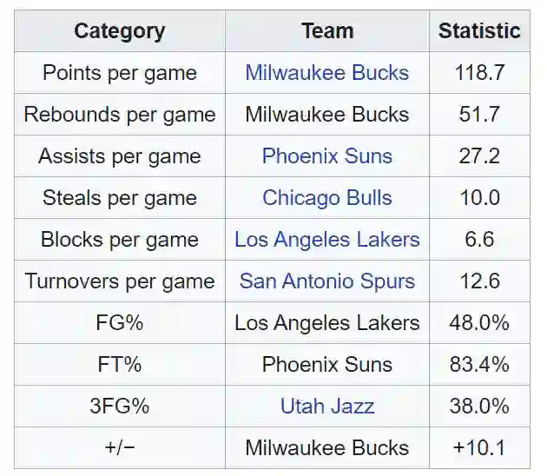Select the Steals per game cell
The height and width of the screenshot is (476, 547).
pyautogui.click(x=119, y=198)
